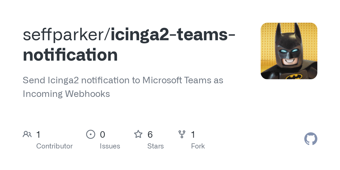
Task: Click the stars count number 6
Action: [150, 134]
